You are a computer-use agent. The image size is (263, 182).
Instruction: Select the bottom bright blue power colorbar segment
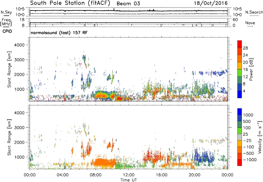[x=240, y=94]
